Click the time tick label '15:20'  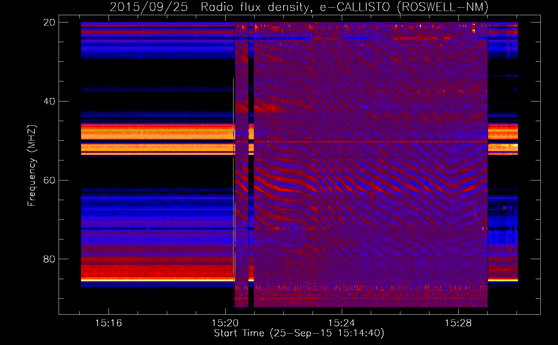(225, 323)
